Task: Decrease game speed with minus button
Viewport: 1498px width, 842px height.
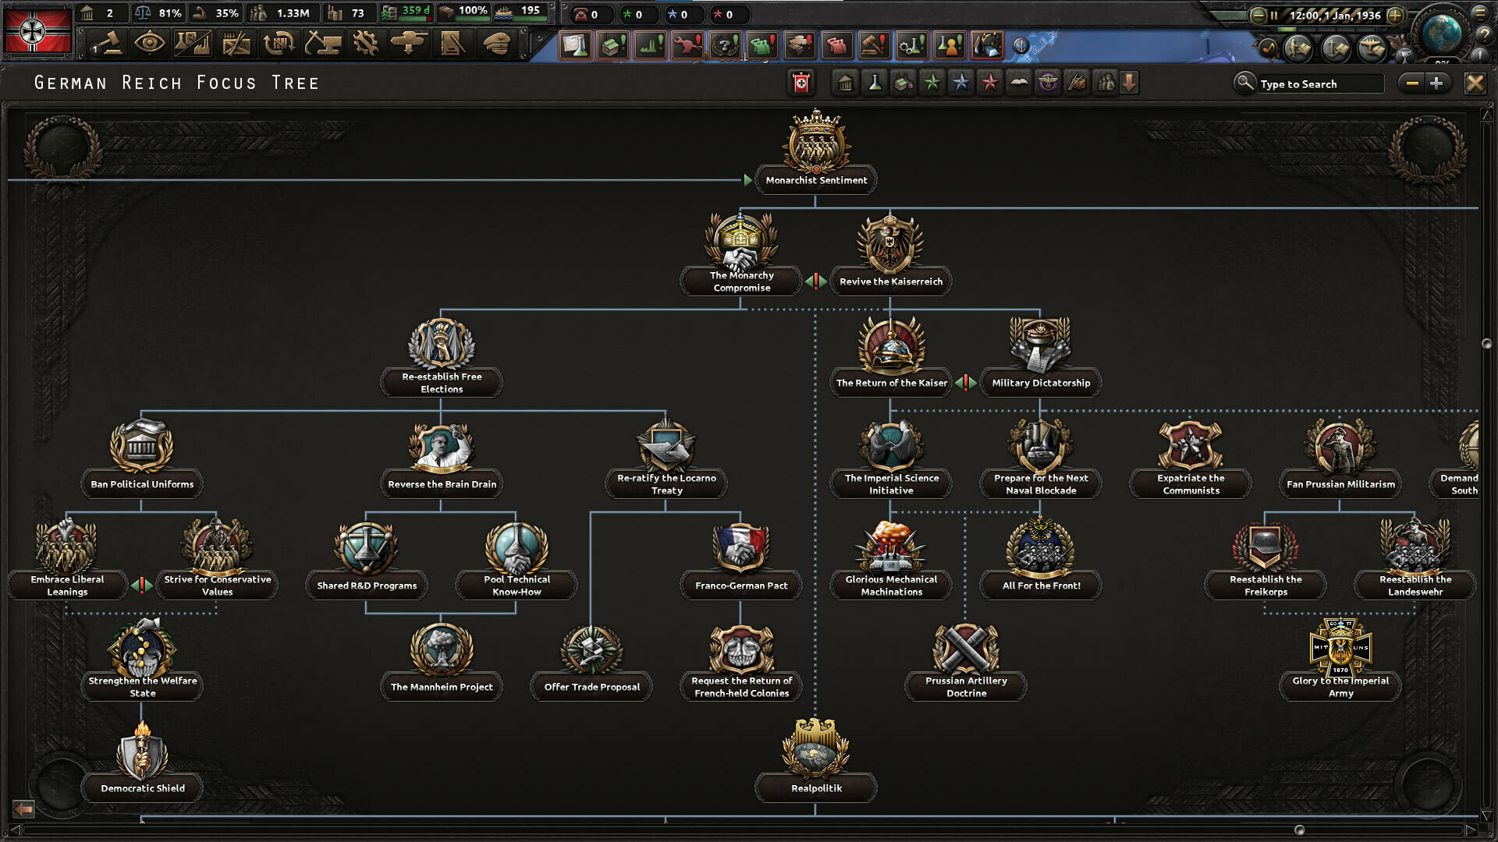Action: pos(1257,15)
